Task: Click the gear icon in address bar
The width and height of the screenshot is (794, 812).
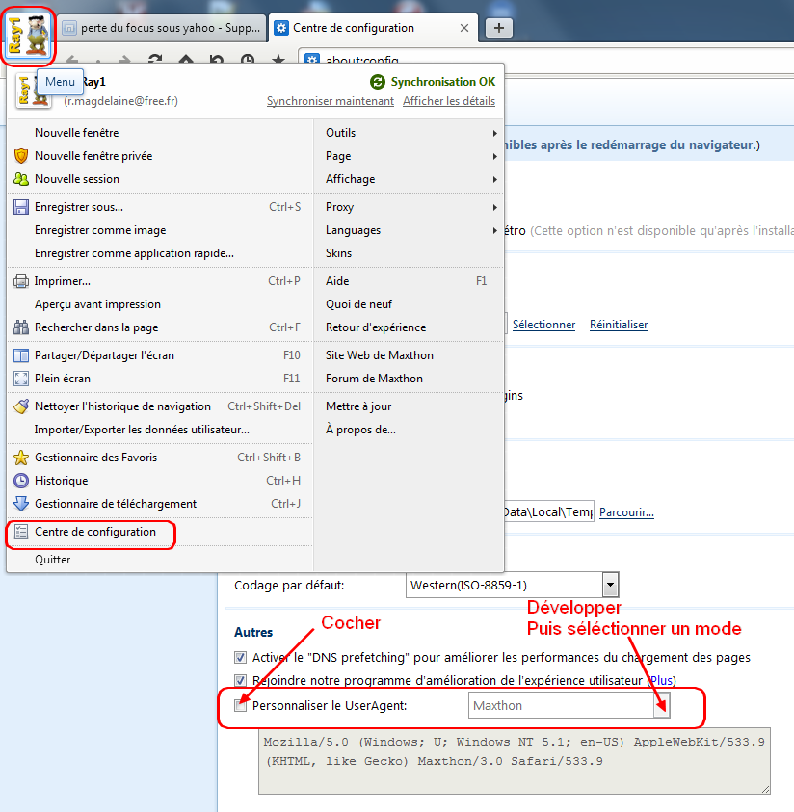Action: 312,59
